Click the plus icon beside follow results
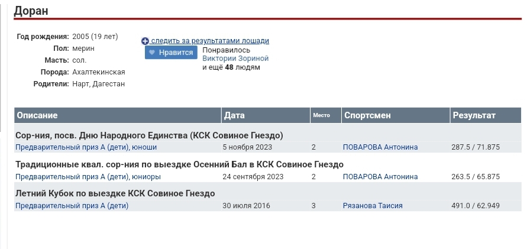This screenshot has width=527, height=249. (145, 41)
